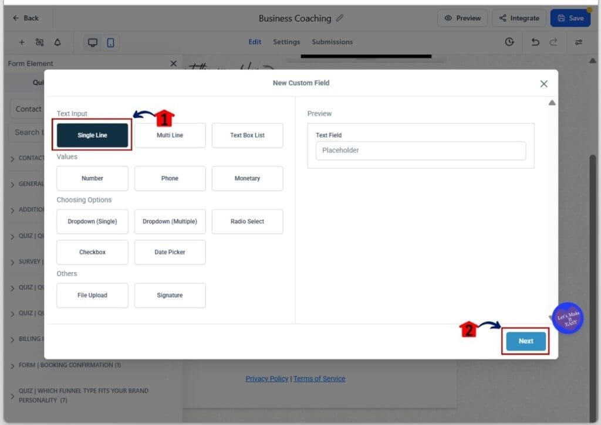Open the Settings tab
This screenshot has width=601, height=425.
[x=286, y=42]
